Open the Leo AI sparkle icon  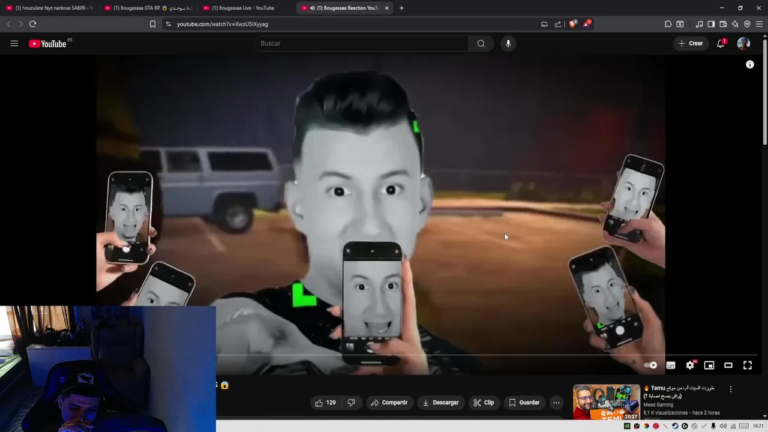click(x=735, y=24)
